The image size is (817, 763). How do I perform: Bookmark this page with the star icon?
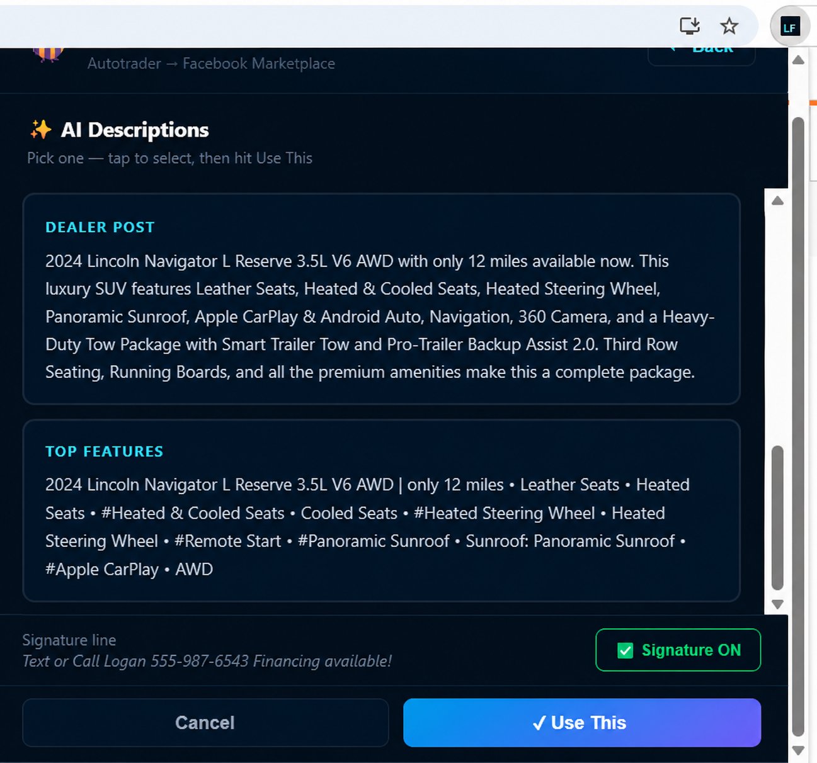(729, 26)
